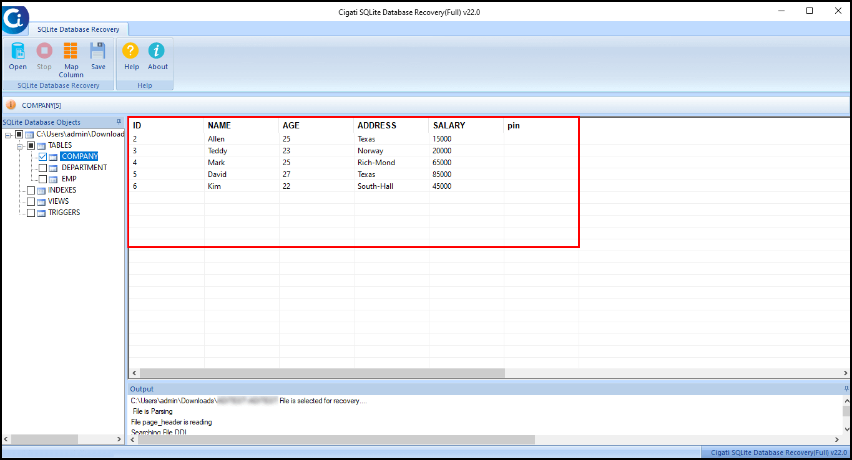Click the cell containing Allen
This screenshot has height=460, width=852.
(x=242, y=139)
